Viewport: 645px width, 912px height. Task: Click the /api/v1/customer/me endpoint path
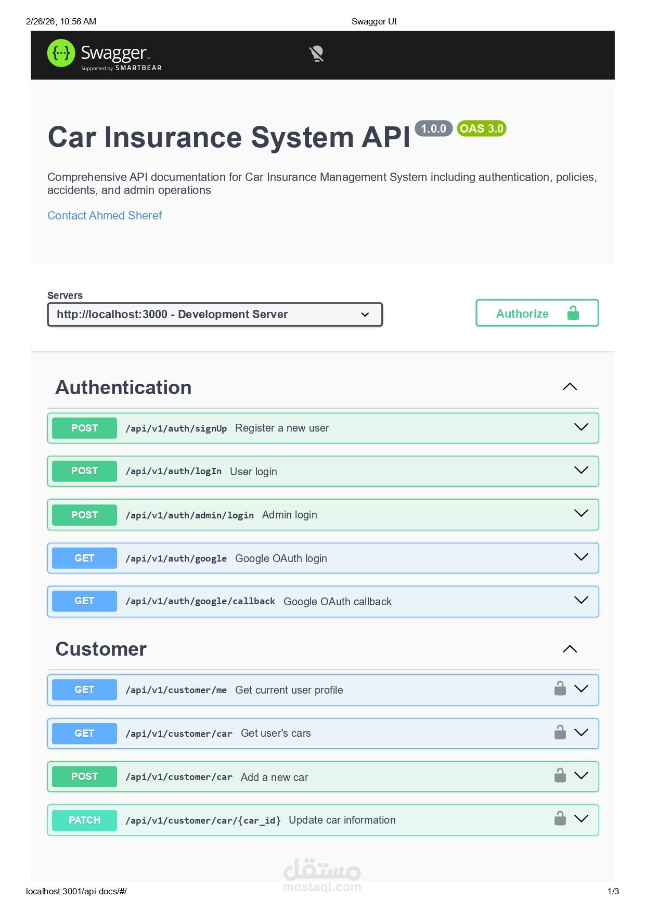(x=176, y=690)
